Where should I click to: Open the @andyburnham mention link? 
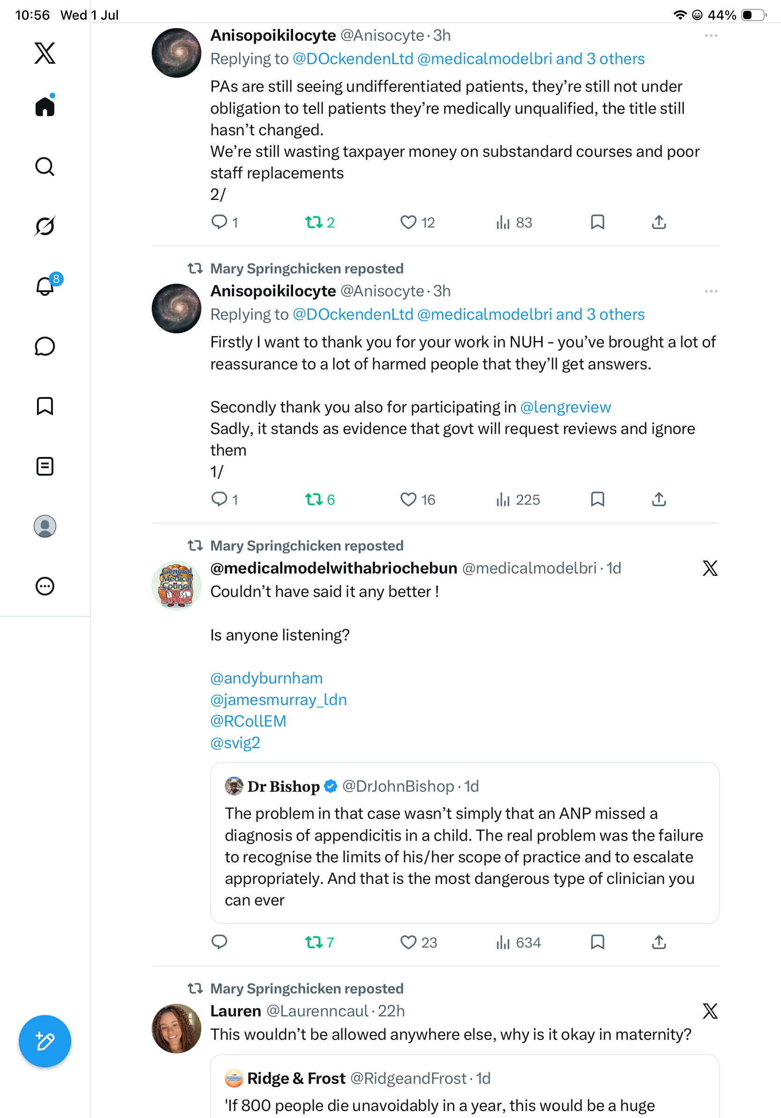pos(266,678)
